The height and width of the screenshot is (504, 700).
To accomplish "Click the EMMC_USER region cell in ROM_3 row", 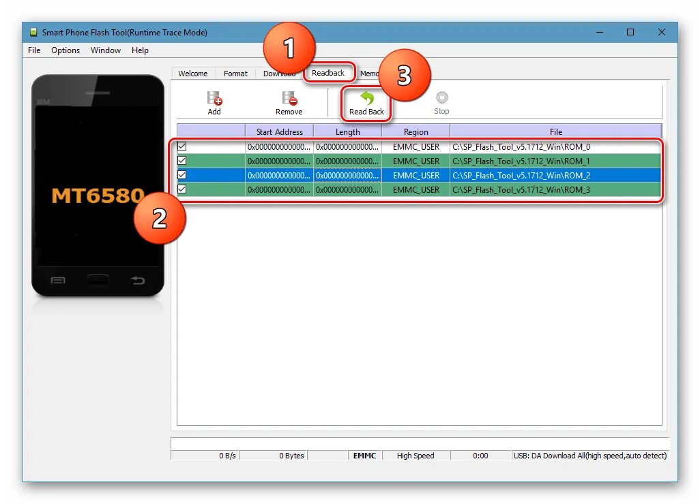I will pyautogui.click(x=415, y=189).
